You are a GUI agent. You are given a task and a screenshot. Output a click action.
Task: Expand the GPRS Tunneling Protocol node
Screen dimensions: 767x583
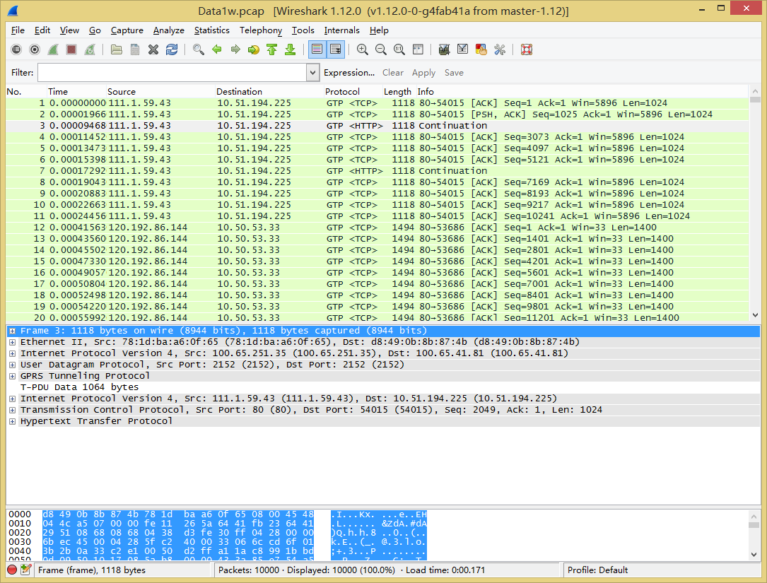(12, 376)
